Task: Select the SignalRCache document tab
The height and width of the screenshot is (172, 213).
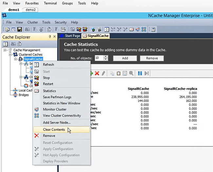Action: click(96, 36)
